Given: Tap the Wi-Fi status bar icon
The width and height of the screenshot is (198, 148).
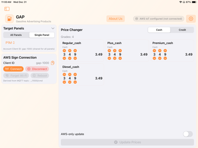Looking at the screenshot, I should pos(181,2).
